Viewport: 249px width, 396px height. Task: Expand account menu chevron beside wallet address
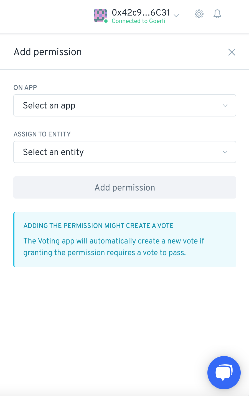(176, 16)
